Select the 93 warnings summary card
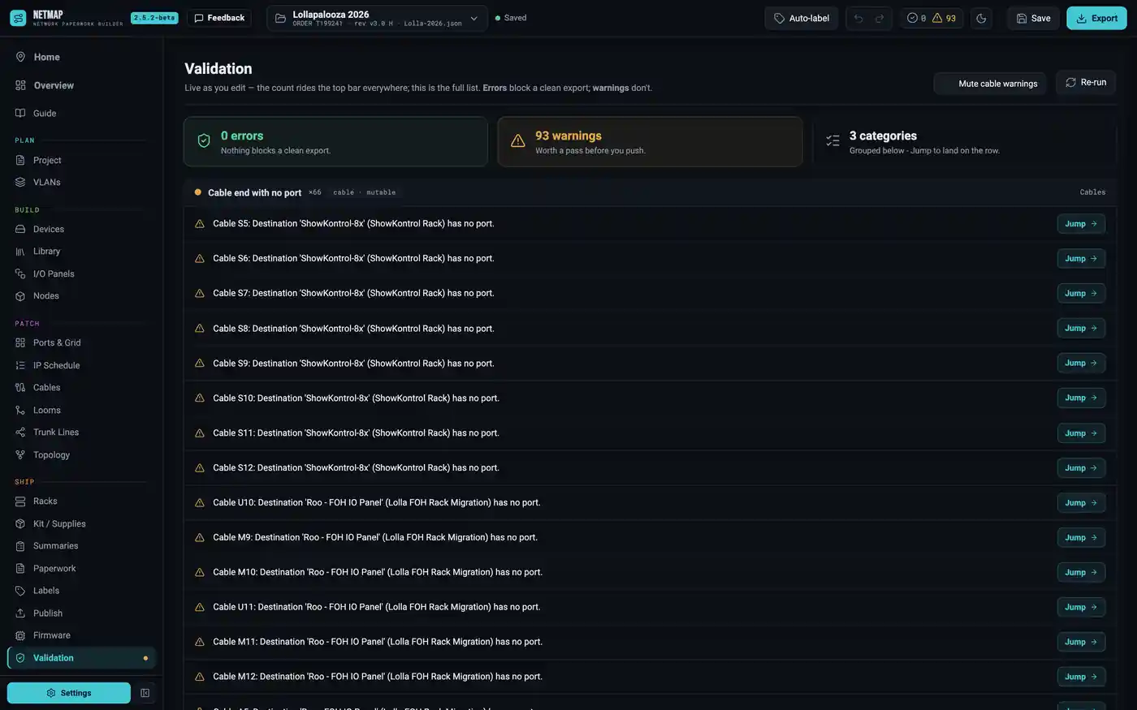 pyautogui.click(x=650, y=142)
